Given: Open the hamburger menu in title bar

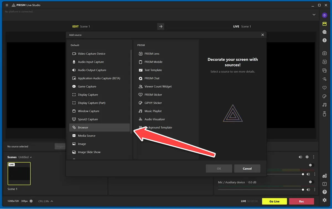Looking at the screenshot, I should pos(7,5).
